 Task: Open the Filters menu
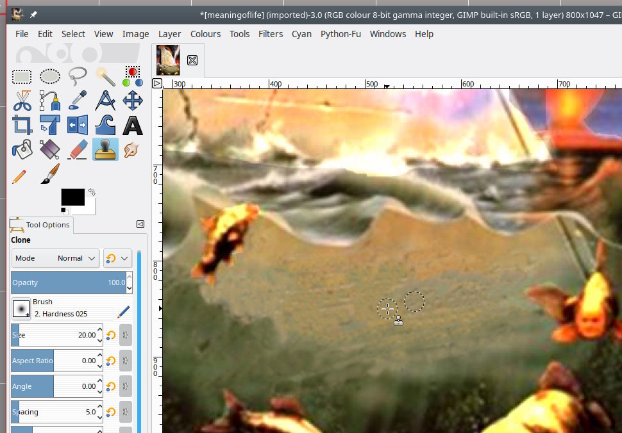[x=271, y=34]
